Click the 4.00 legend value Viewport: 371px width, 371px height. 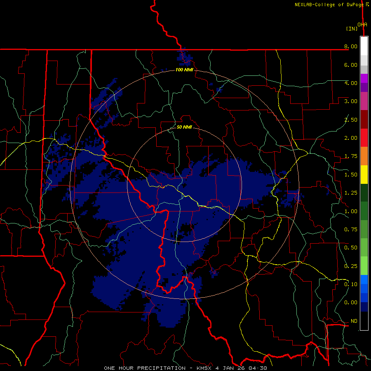[x=351, y=83]
